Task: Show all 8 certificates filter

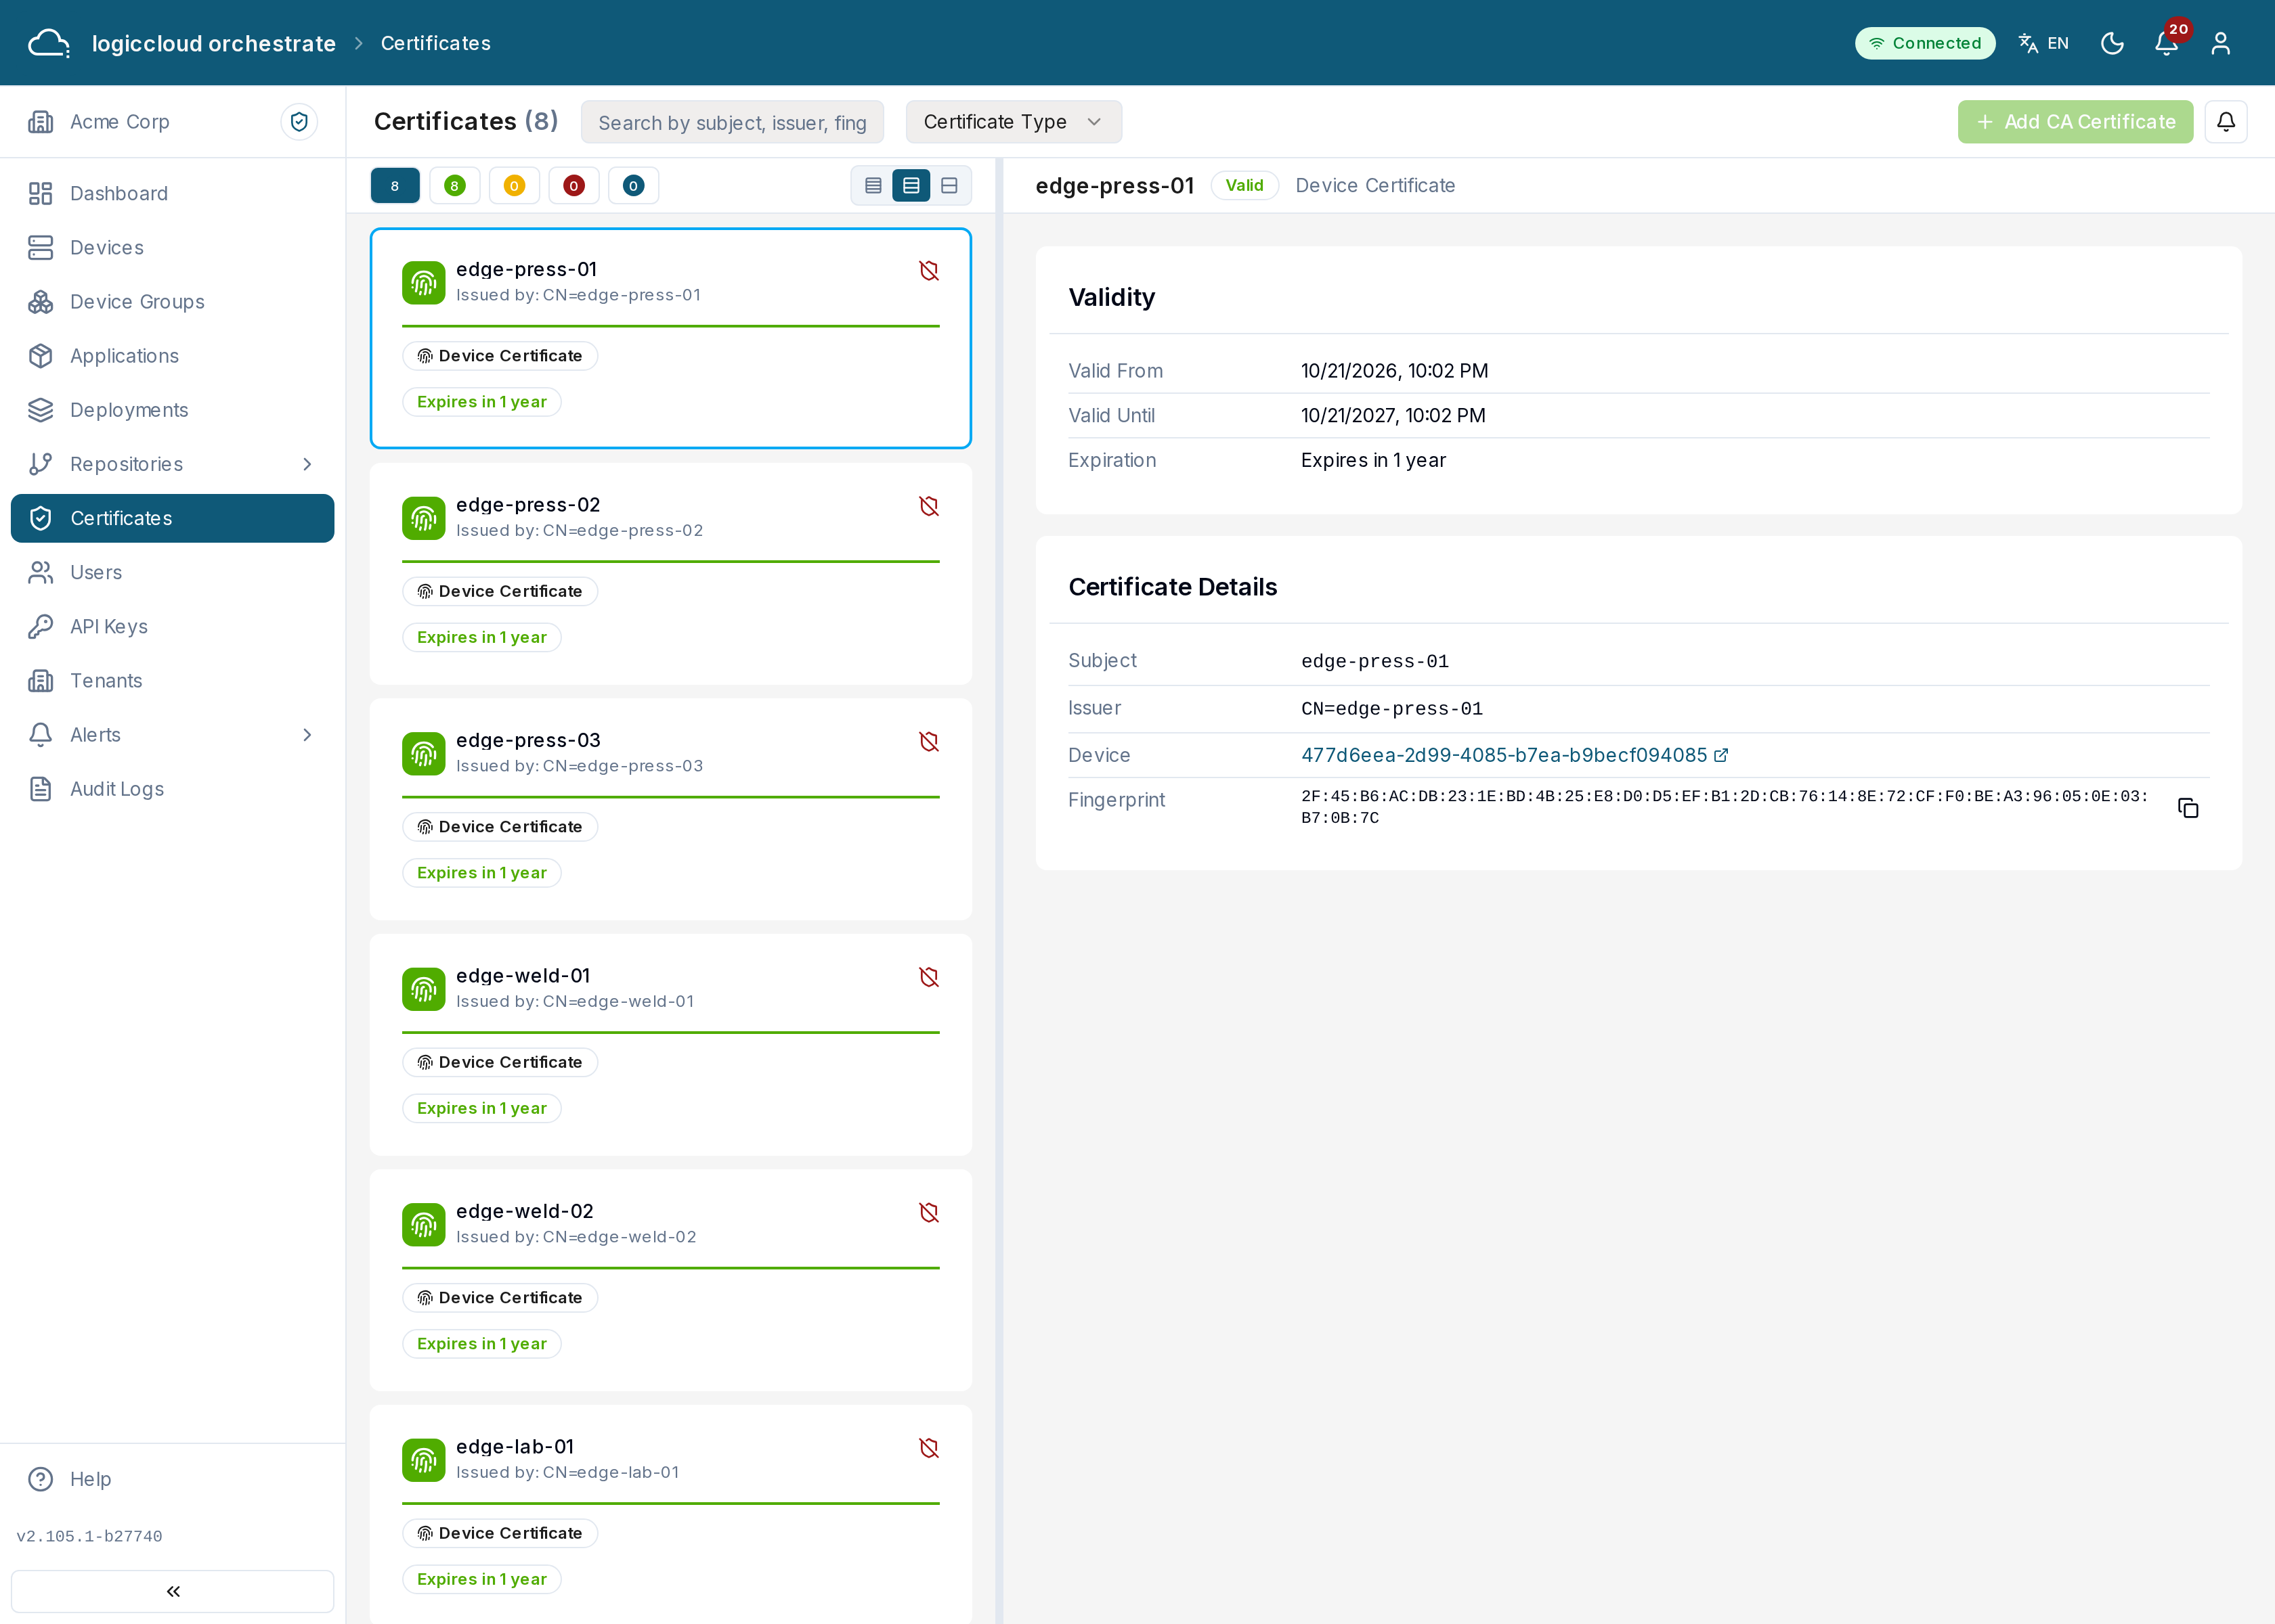Action: point(395,186)
